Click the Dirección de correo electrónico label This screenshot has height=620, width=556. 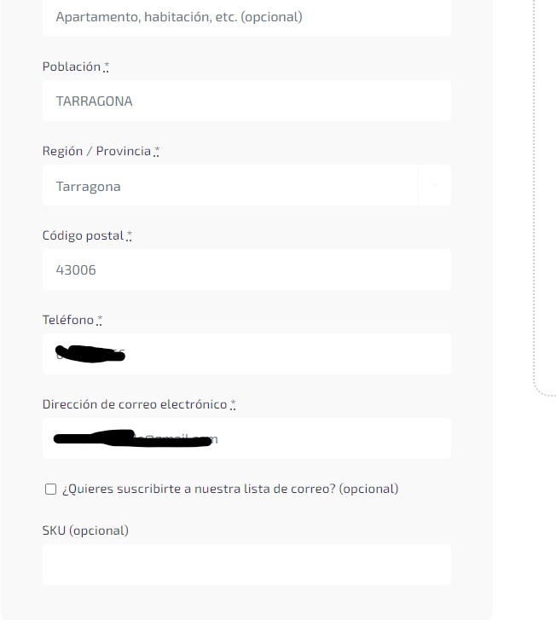(x=135, y=404)
